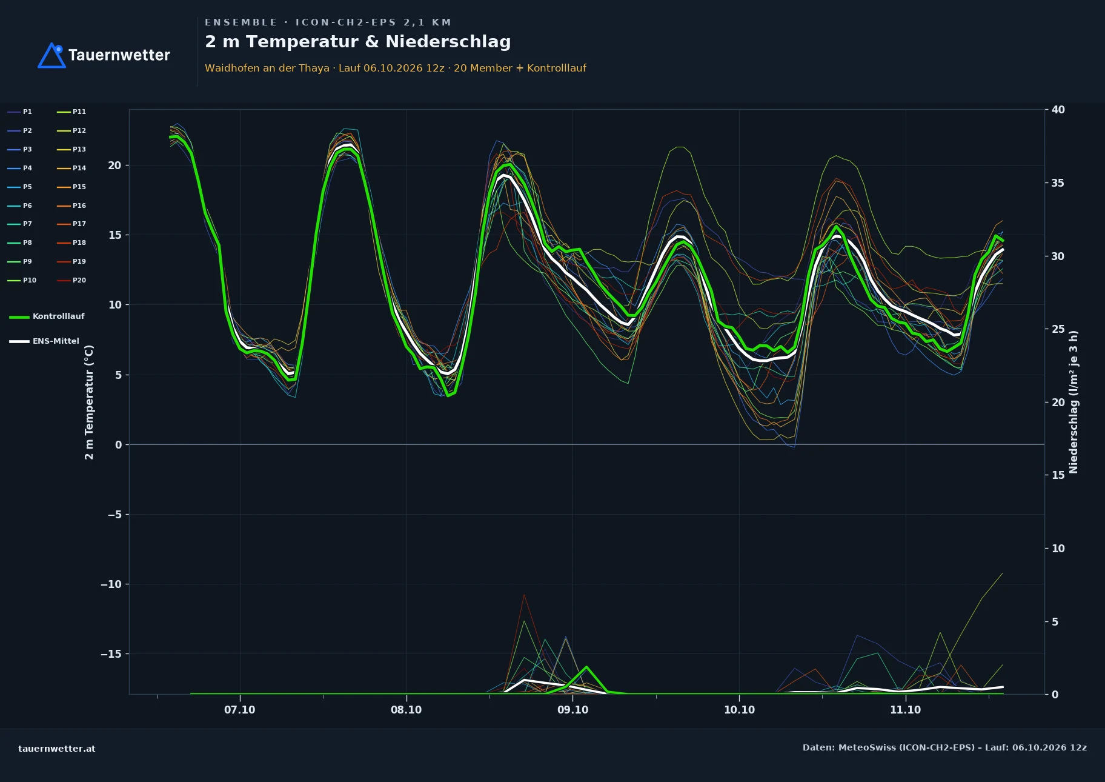The height and width of the screenshot is (782, 1105).
Task: Click the 09.10 date label on the x-axis
Action: [x=572, y=710]
